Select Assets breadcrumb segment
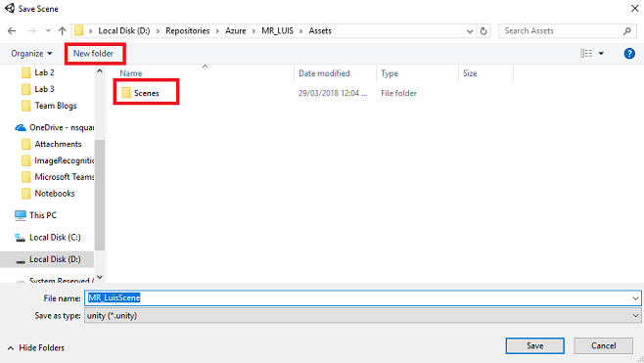 pyautogui.click(x=320, y=30)
